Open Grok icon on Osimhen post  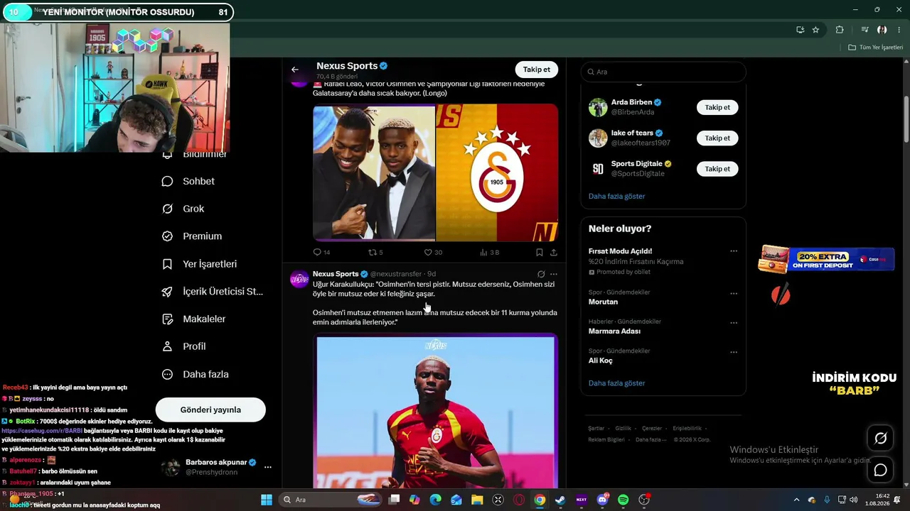click(x=541, y=274)
